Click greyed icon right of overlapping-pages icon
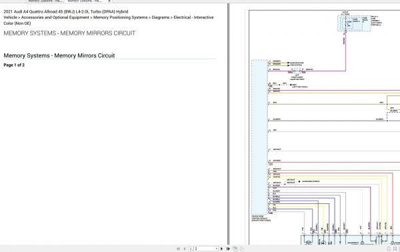This screenshot has width=400, height=252. point(241,249)
